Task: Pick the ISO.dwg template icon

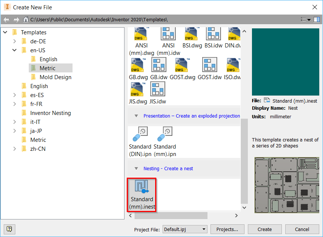Action: tap(234, 65)
